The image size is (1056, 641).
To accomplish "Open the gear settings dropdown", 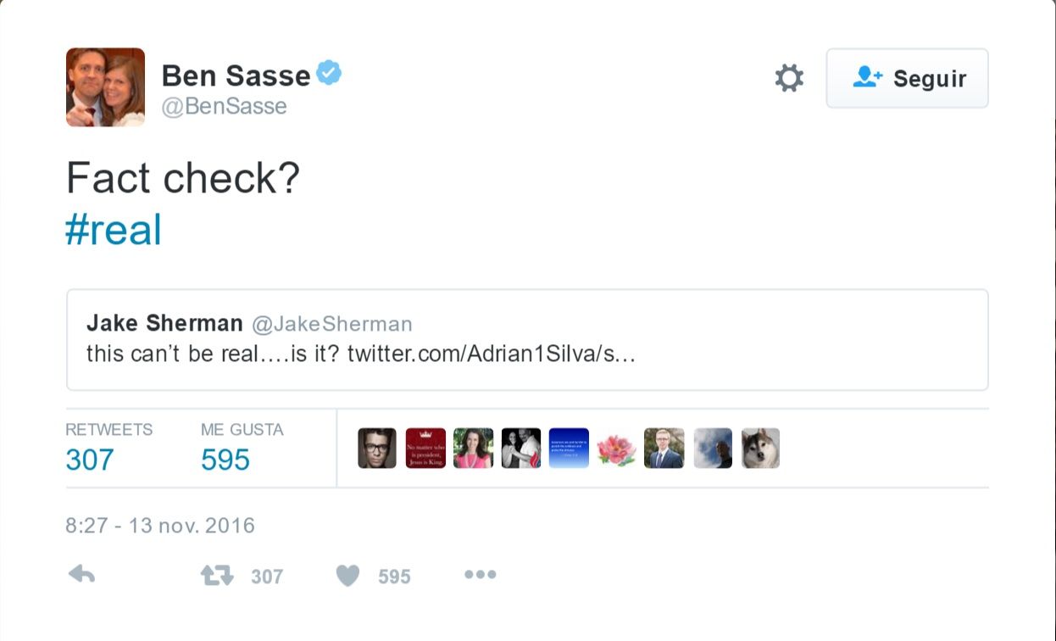I will click(789, 78).
